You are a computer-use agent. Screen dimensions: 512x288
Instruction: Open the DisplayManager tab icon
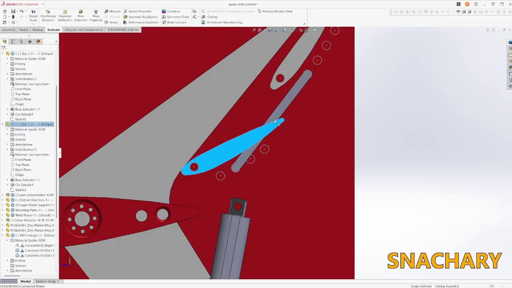pos(38,42)
